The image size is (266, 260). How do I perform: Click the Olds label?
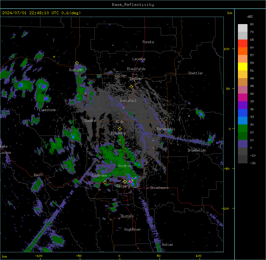120,122
